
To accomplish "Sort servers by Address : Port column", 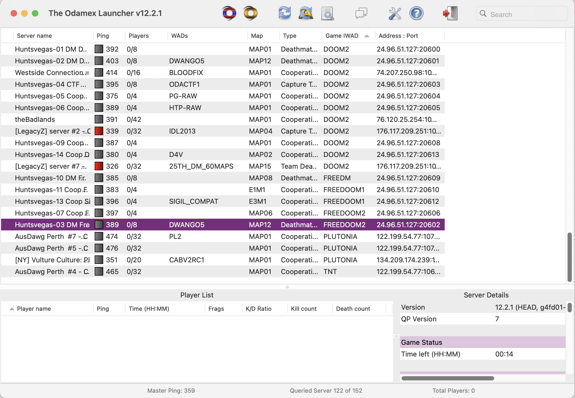I will [410, 36].
